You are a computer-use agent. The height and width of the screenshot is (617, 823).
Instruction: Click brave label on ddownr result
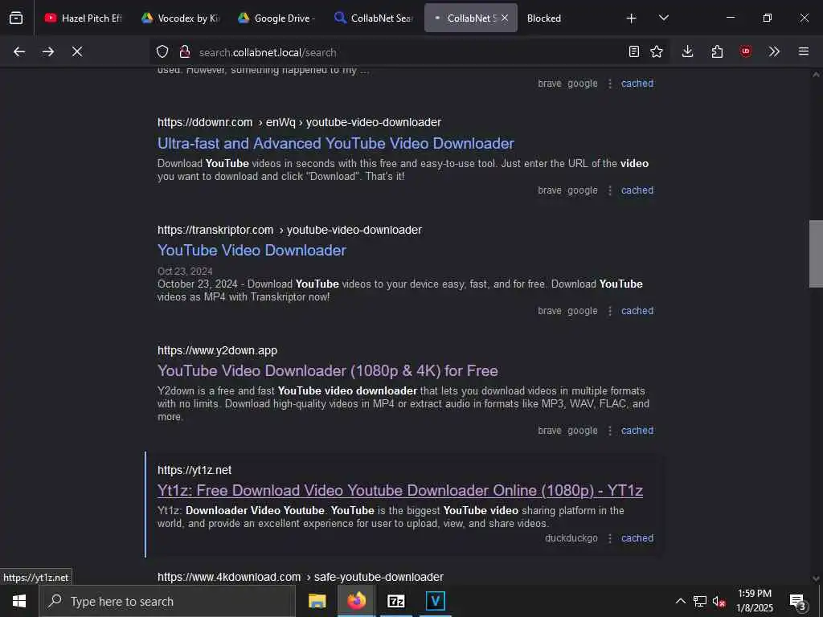pyautogui.click(x=550, y=190)
